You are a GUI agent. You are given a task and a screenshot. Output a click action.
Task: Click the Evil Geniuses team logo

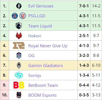pos(19,6)
